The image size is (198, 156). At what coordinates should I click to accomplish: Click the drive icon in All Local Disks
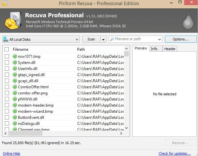pyautogui.click(x=6, y=39)
